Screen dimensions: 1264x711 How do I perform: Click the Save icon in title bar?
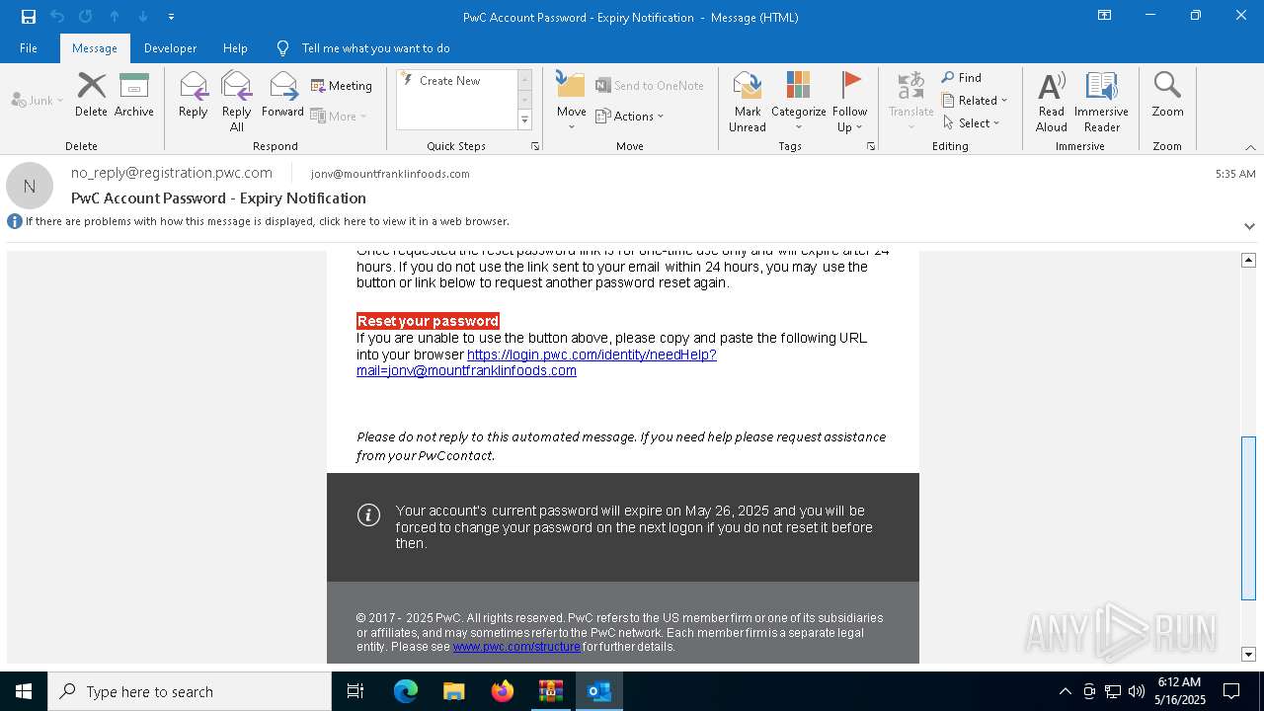click(29, 17)
